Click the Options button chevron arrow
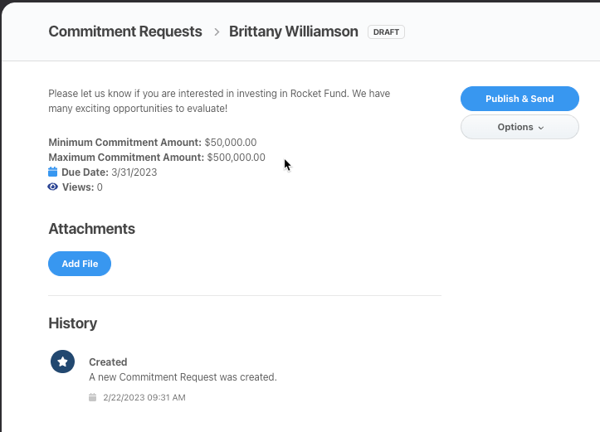The height and width of the screenshot is (432, 600). [541, 128]
